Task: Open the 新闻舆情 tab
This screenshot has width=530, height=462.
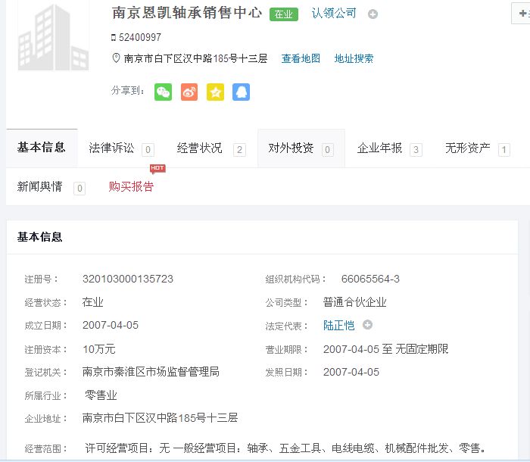Action: (x=40, y=186)
